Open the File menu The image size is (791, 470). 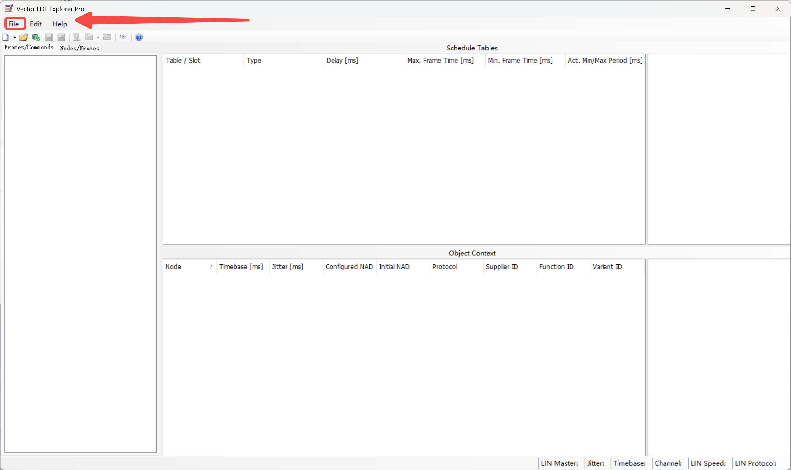14,24
